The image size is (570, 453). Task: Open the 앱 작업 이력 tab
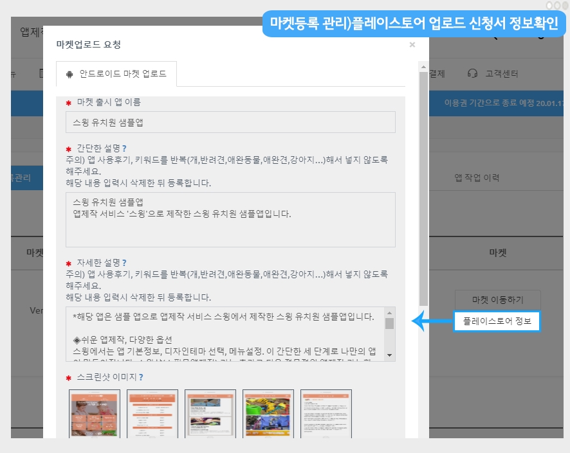coord(477,177)
